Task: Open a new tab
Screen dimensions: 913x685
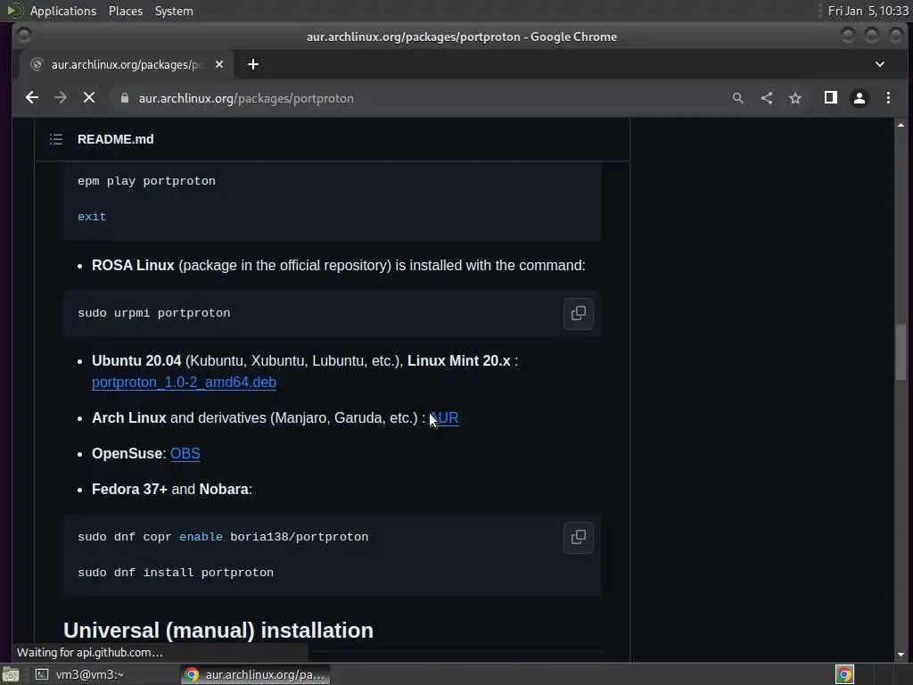Action: (252, 64)
